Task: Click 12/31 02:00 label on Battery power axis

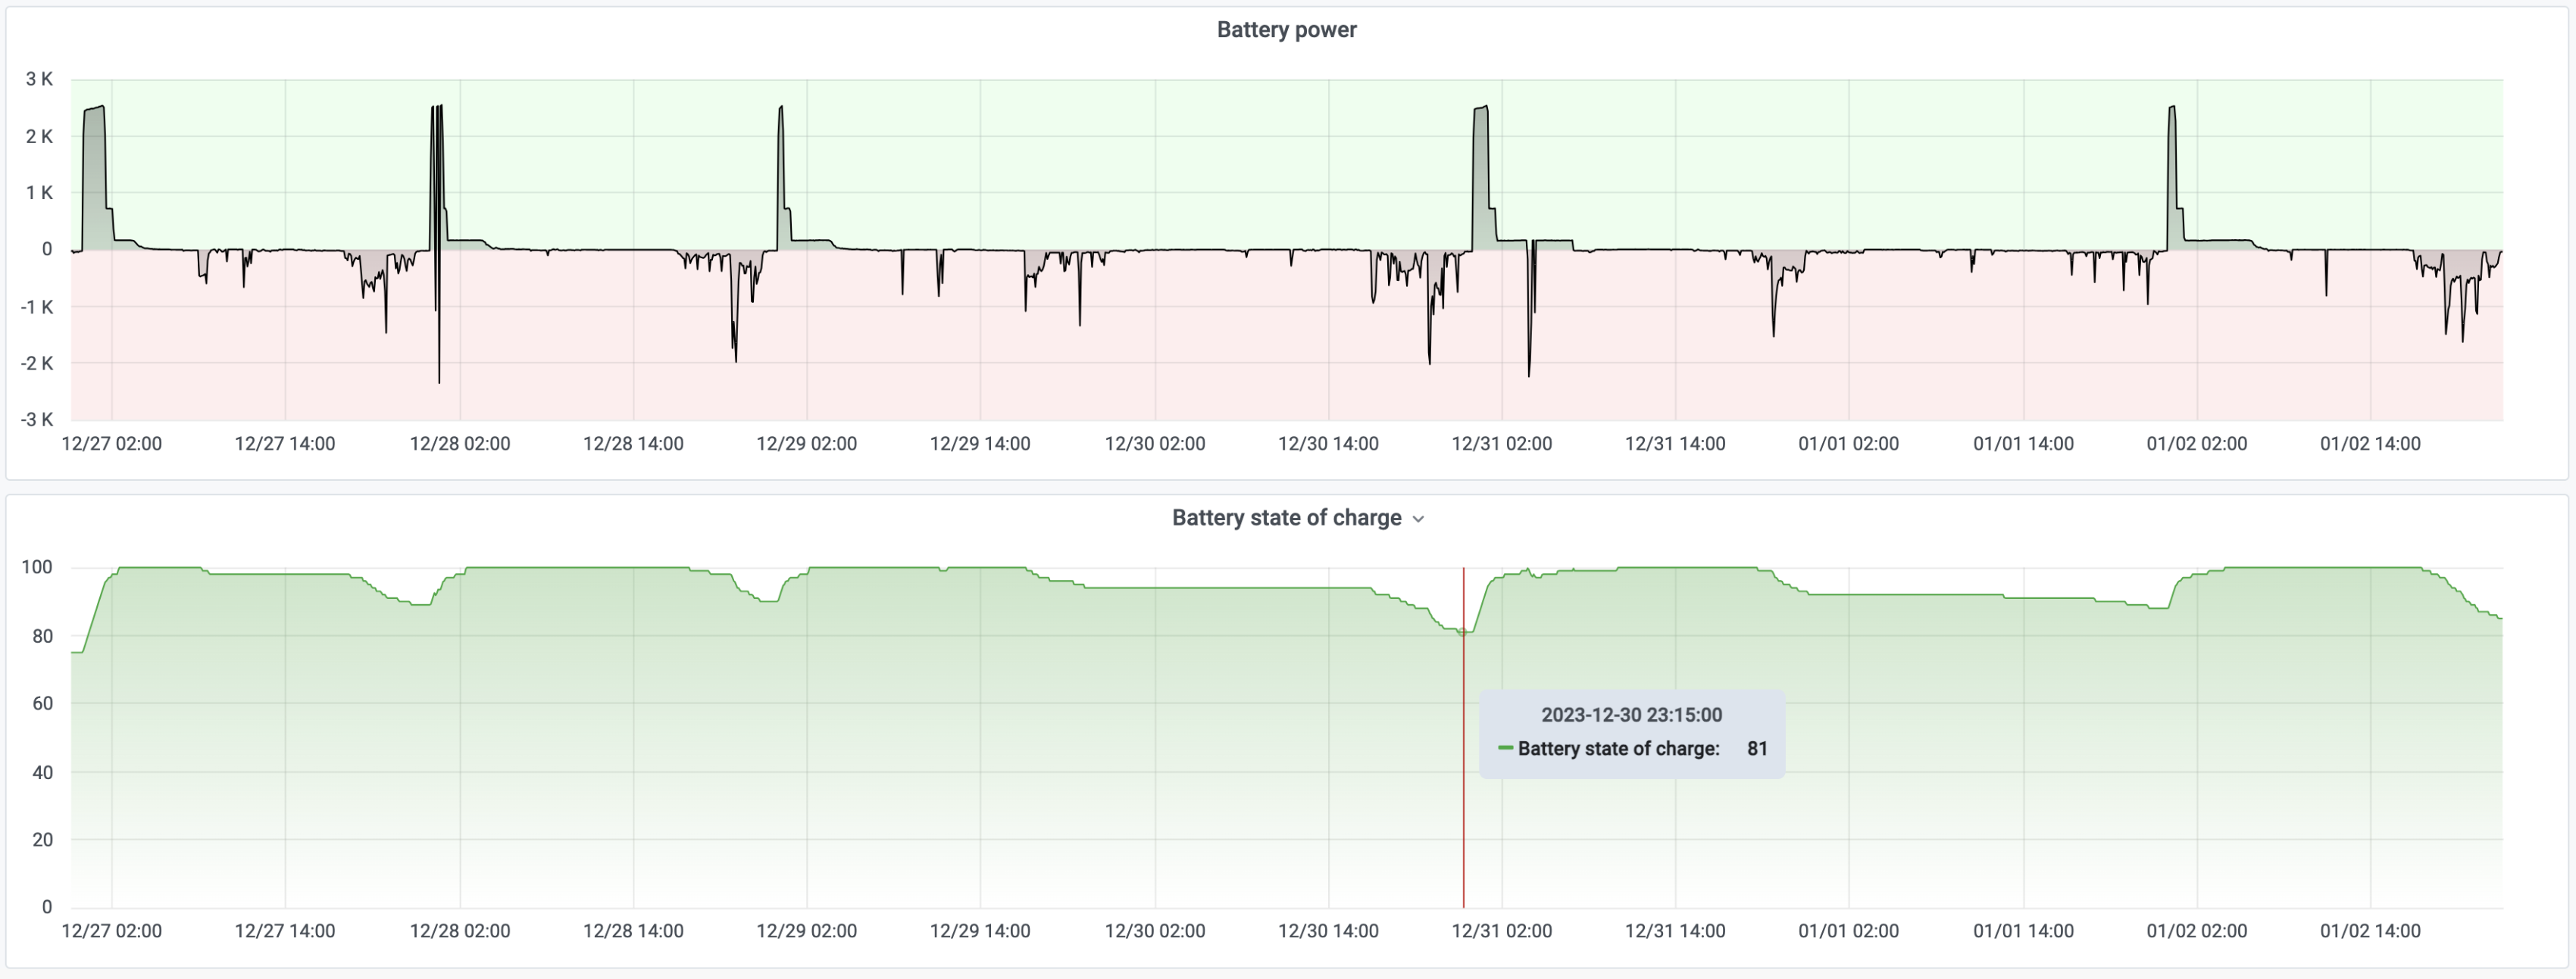Action: tap(1501, 444)
